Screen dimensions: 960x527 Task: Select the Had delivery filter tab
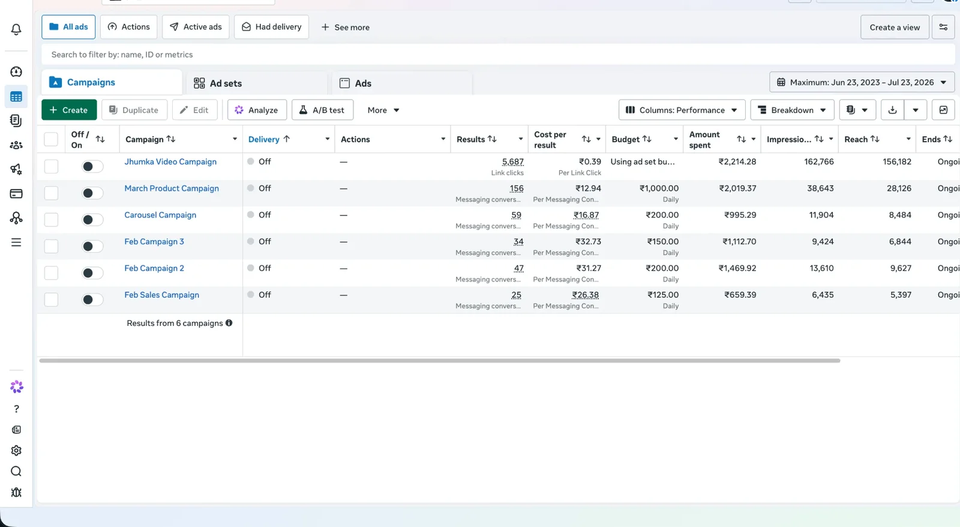tap(272, 27)
